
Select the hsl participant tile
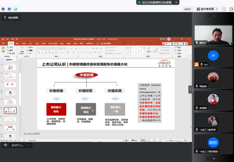coord(213,57)
